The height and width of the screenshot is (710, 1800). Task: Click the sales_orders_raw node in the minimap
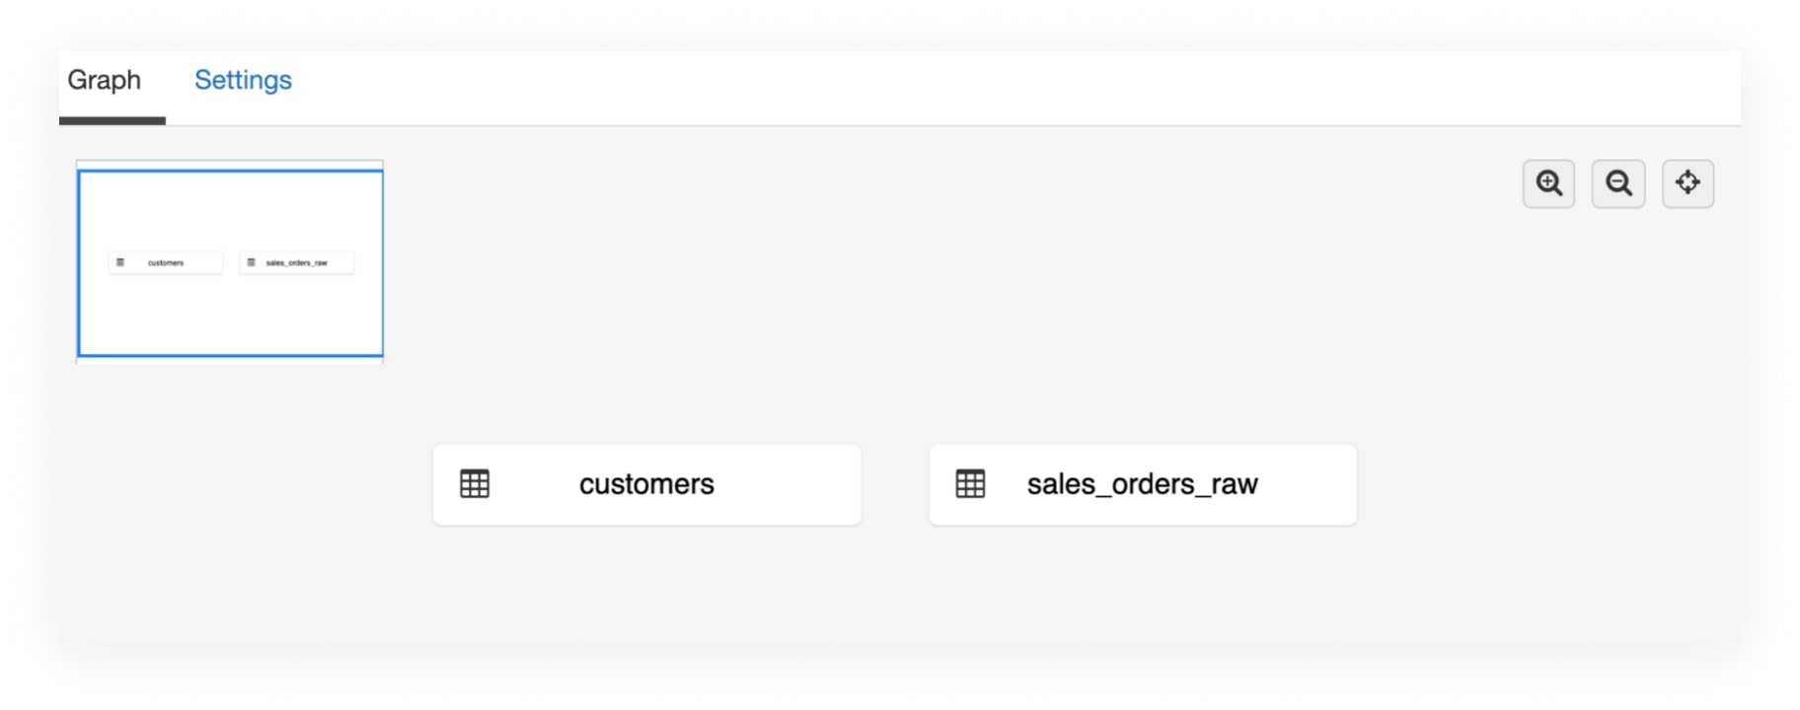coord(297,263)
